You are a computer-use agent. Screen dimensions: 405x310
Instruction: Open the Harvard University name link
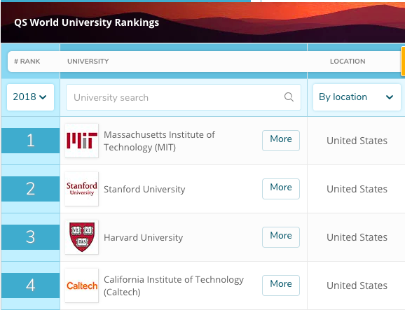tap(144, 237)
